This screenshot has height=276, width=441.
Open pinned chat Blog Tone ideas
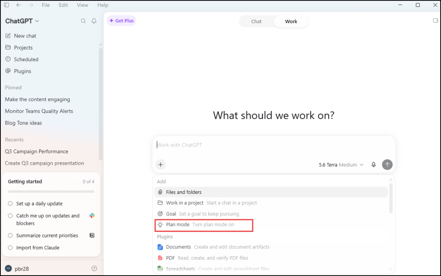23,123
